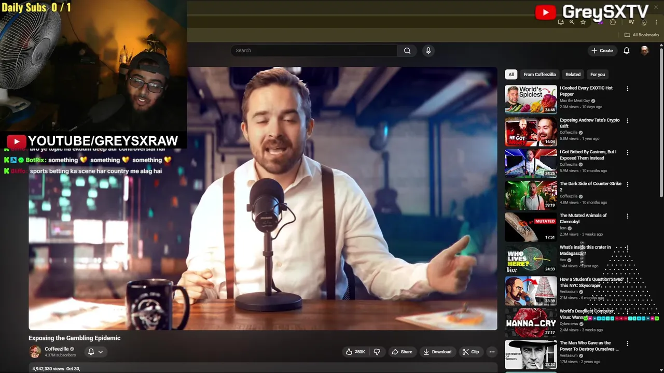Click 'fern' channel name under Chernobyl video

(x=563, y=228)
